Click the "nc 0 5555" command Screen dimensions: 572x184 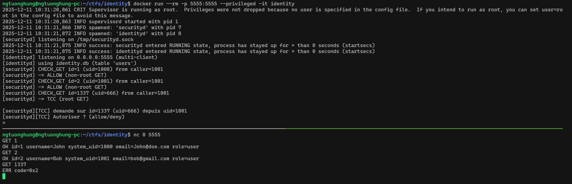pos(147,135)
